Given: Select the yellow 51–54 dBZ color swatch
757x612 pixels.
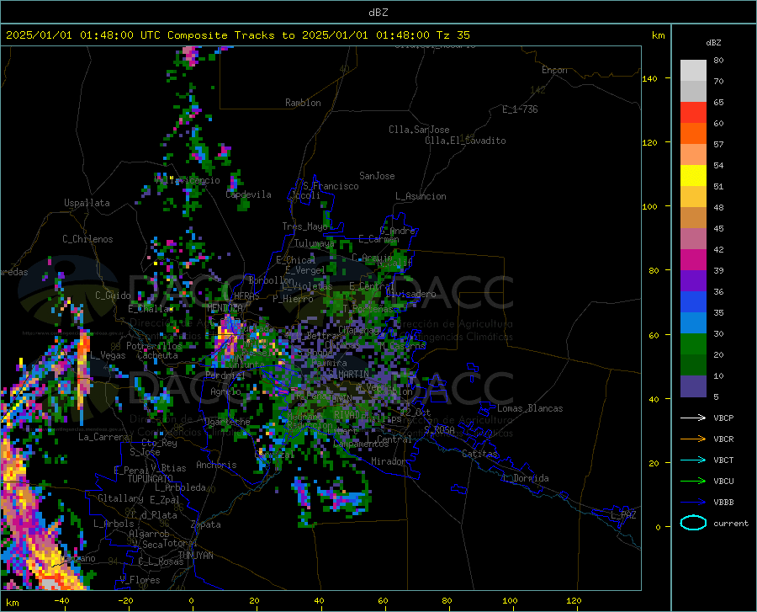Looking at the screenshot, I should point(693,176).
